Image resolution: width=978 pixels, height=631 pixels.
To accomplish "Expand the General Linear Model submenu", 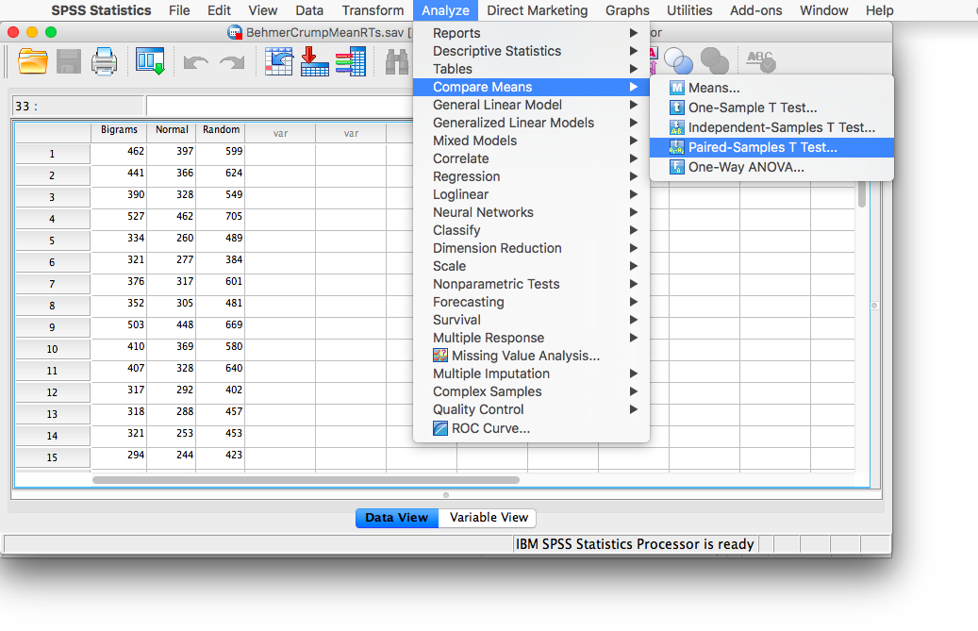I will pyautogui.click(x=531, y=105).
